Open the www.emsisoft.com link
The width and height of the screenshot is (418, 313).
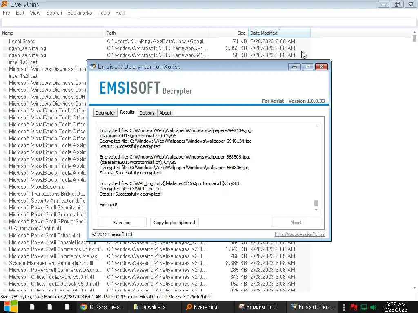300,234
